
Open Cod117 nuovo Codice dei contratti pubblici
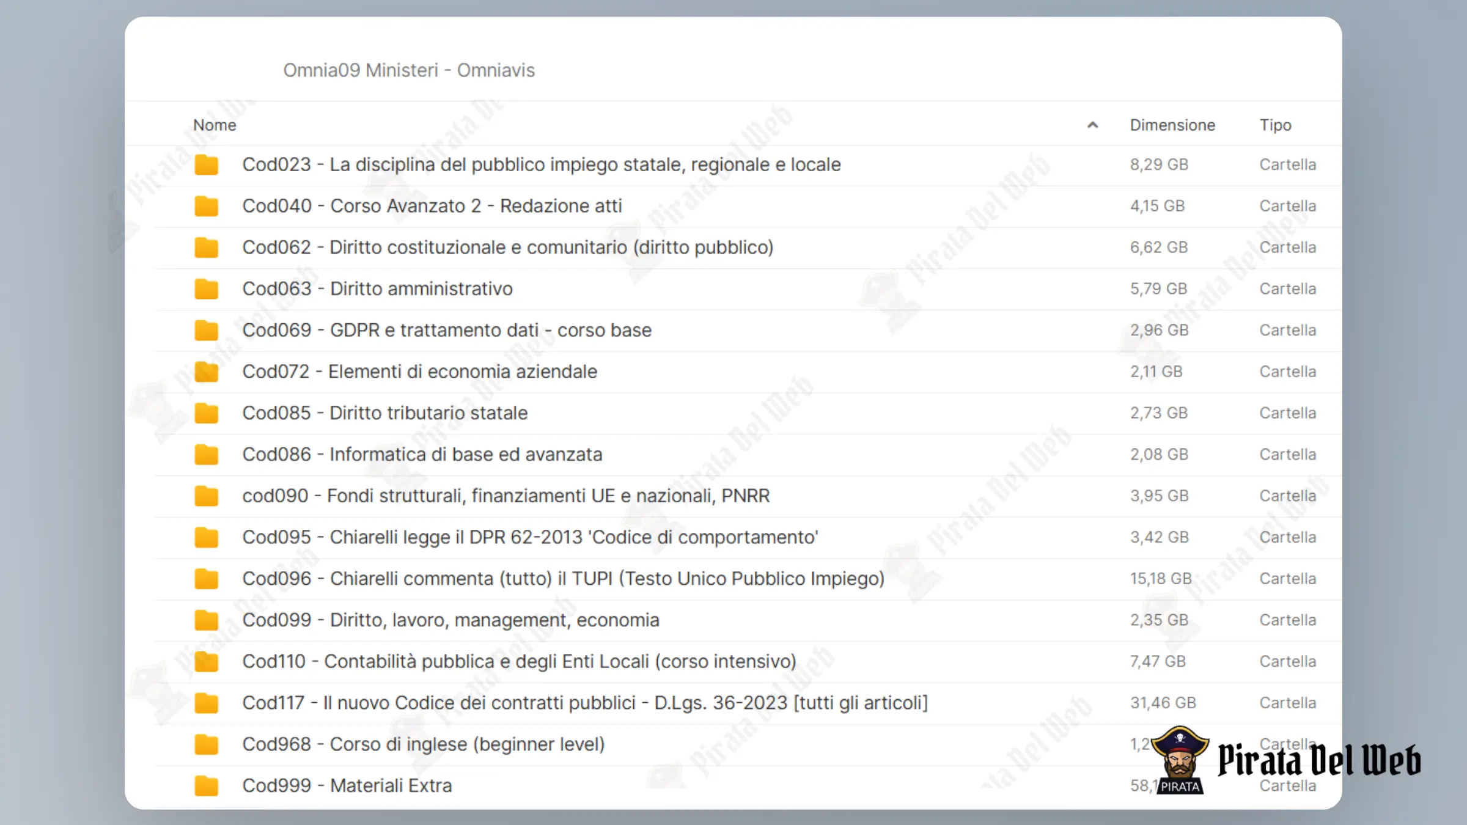click(x=585, y=703)
